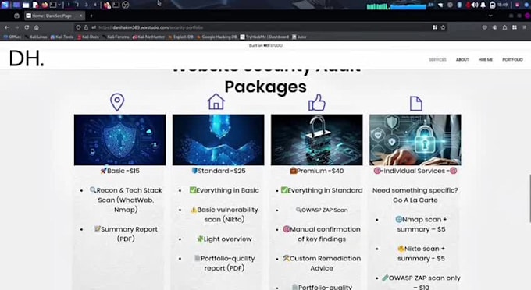Screen dimensions: 531x290
Task: Open the OffSec bookmark
Action: (x=12, y=37)
